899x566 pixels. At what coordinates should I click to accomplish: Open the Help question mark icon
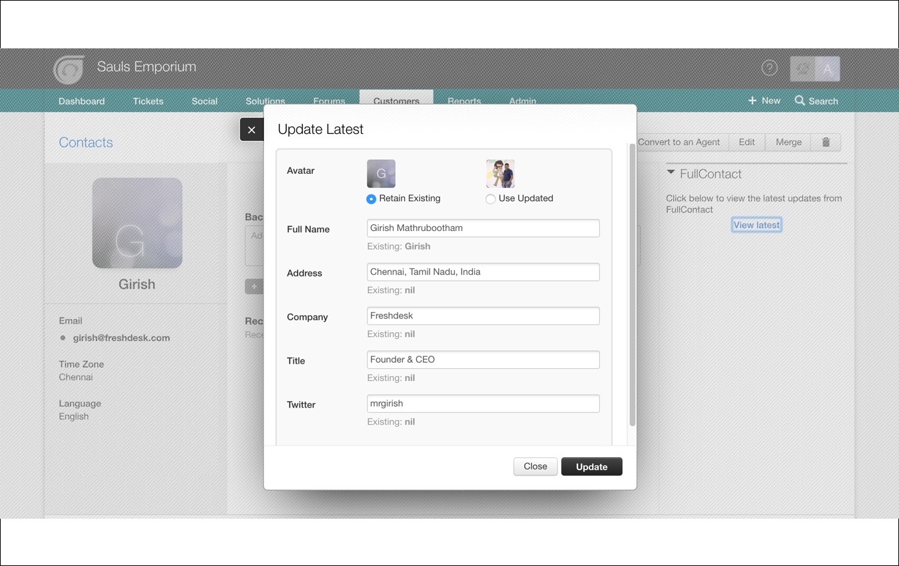click(769, 67)
